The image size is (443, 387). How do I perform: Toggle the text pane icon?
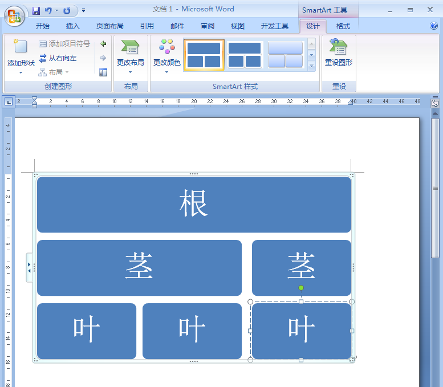[103, 72]
